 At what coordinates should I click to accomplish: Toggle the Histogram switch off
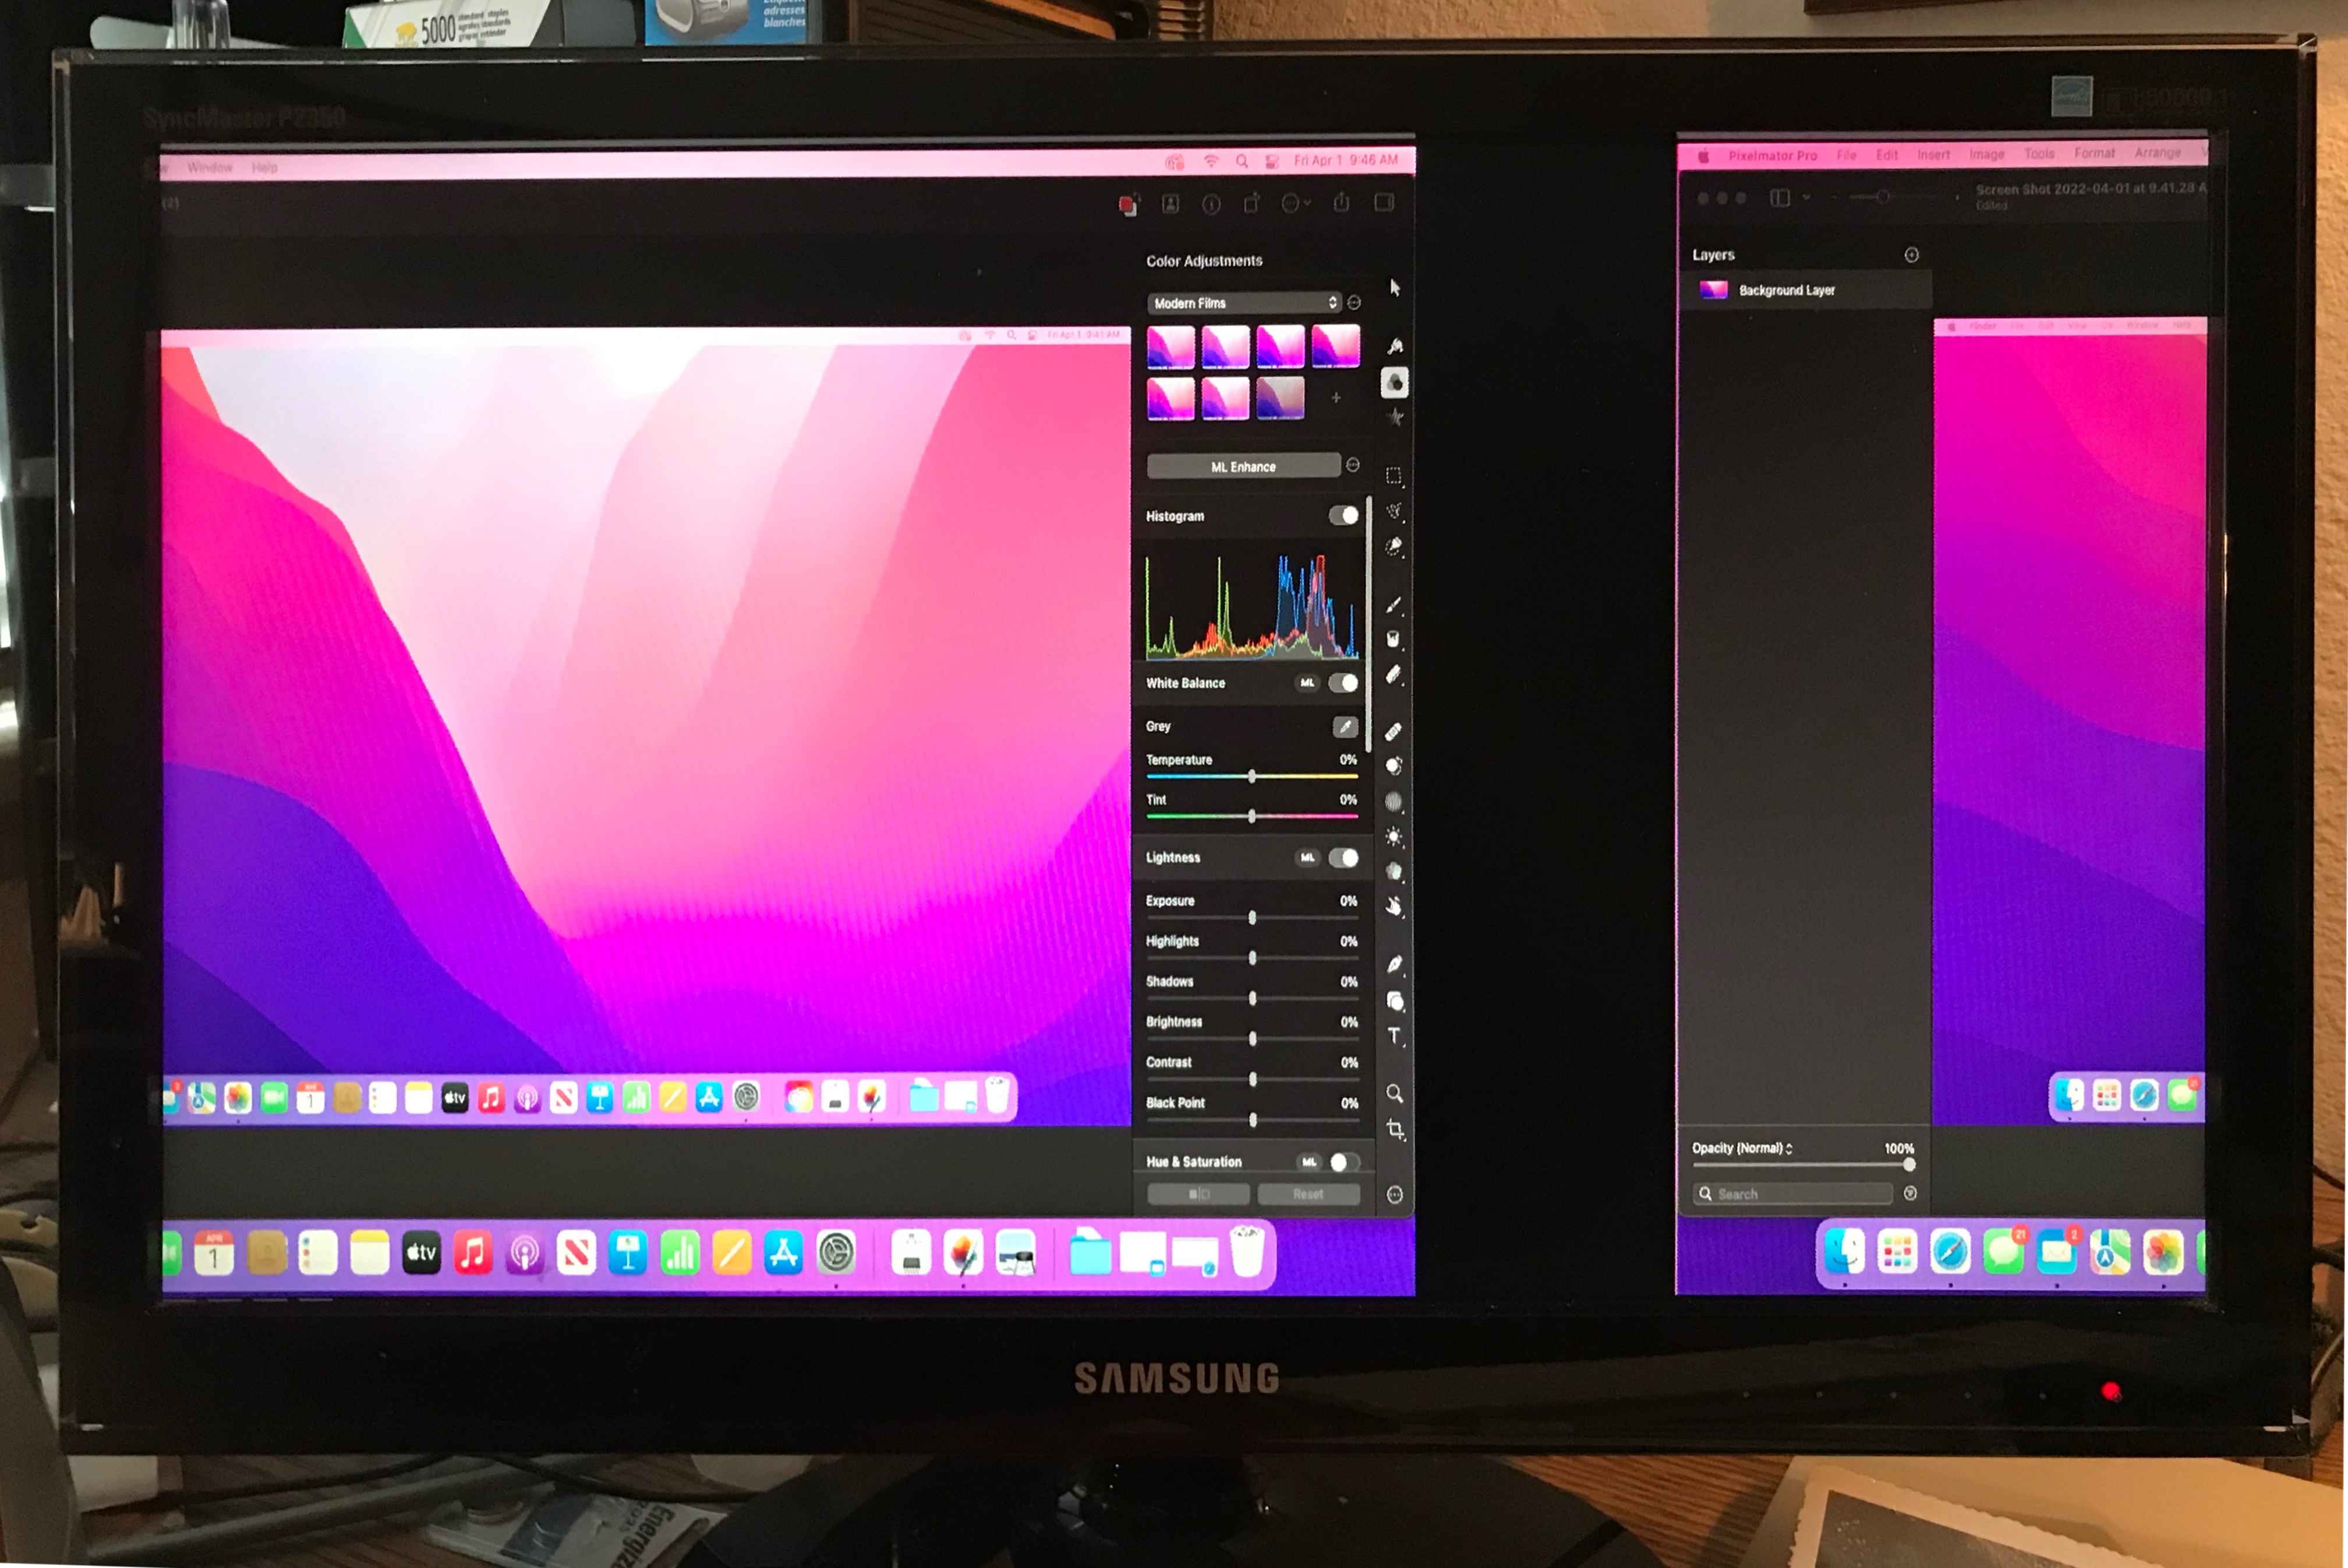pos(1343,515)
